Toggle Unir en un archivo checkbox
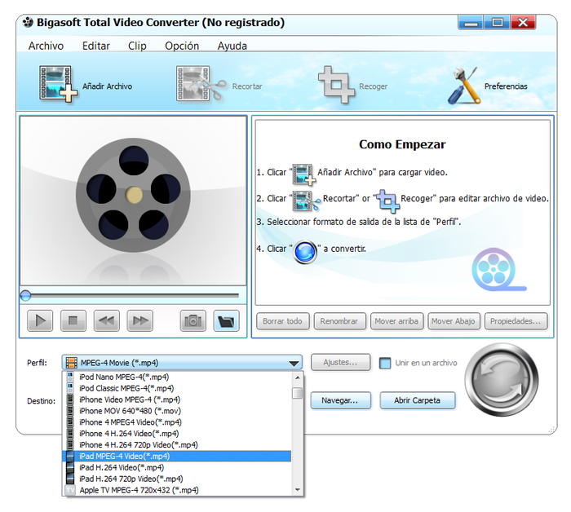Screen dimensions: 571x512 tap(385, 363)
